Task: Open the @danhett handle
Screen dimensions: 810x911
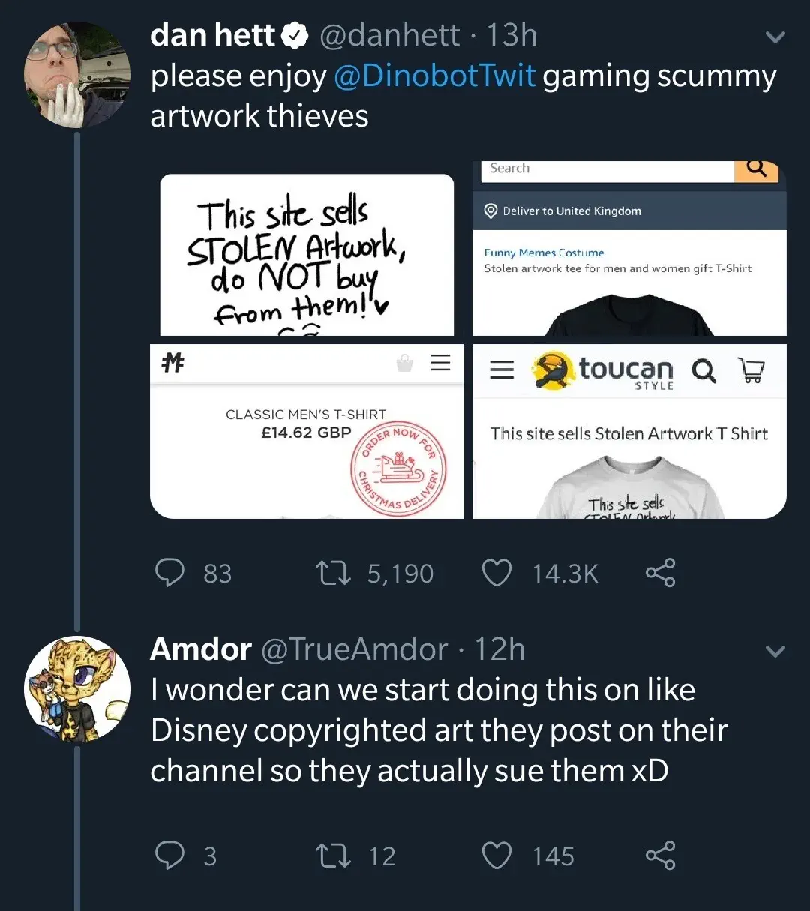Action: [x=390, y=35]
